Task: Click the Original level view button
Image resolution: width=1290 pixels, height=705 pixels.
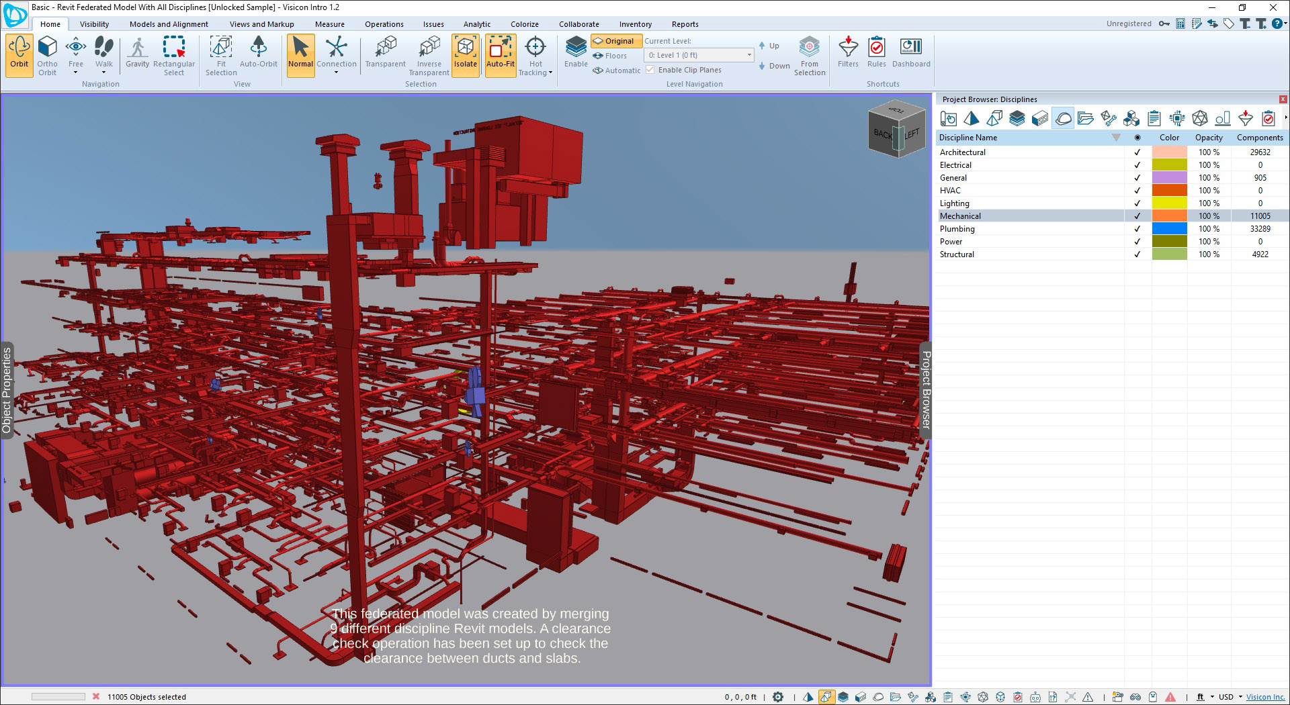Action: tap(616, 41)
